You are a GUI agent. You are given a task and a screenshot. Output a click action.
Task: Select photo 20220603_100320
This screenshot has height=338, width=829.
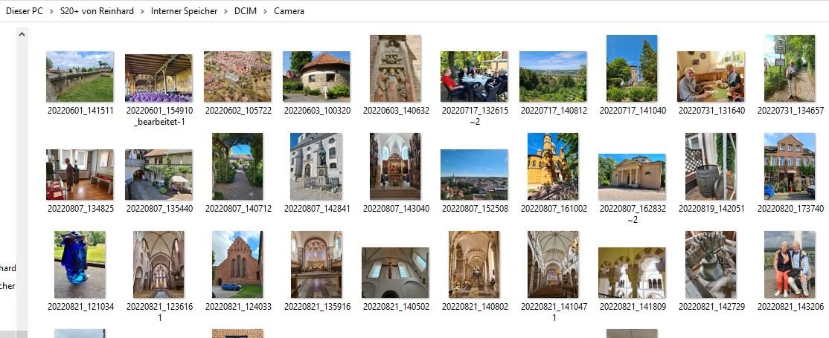click(x=316, y=76)
